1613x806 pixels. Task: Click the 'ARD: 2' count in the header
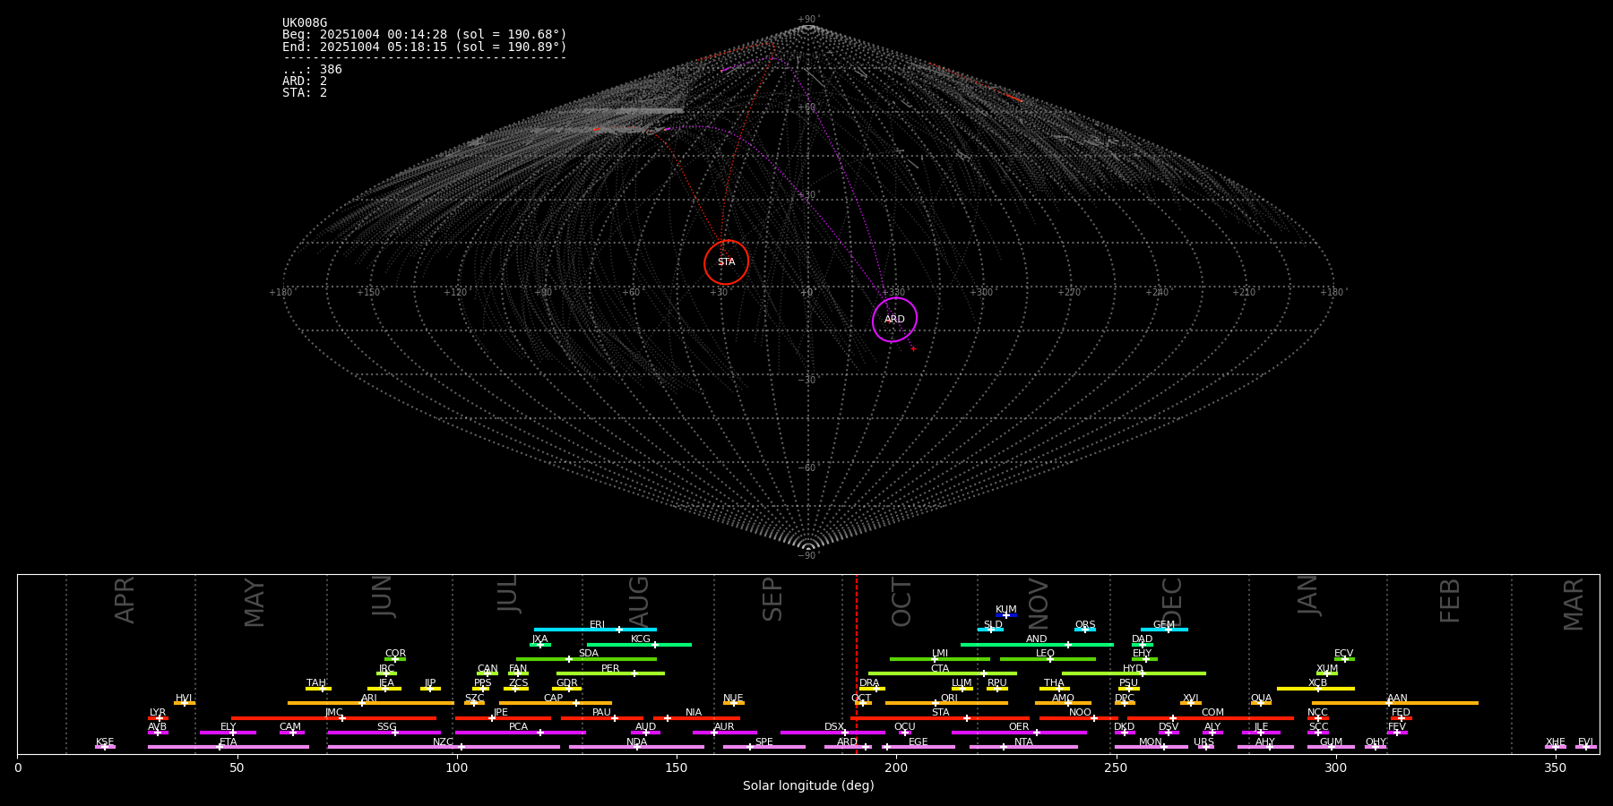[x=305, y=81]
